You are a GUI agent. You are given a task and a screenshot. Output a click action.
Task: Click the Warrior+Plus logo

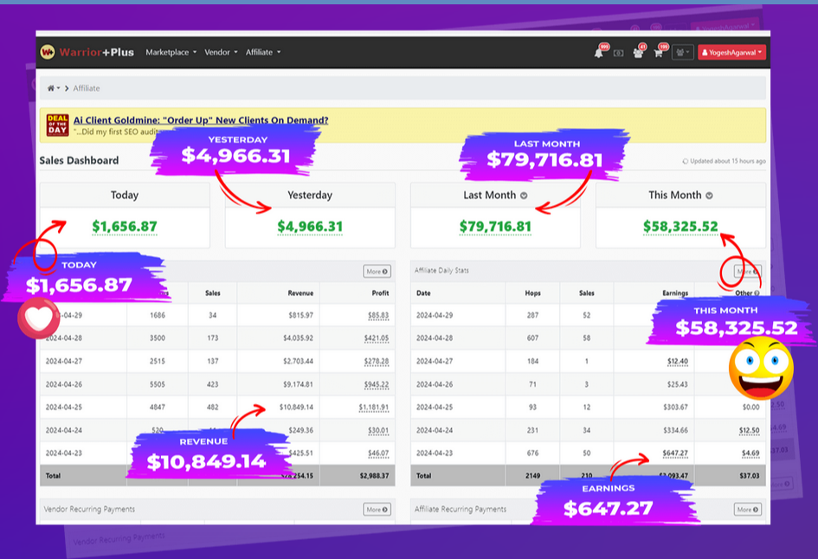(x=87, y=52)
